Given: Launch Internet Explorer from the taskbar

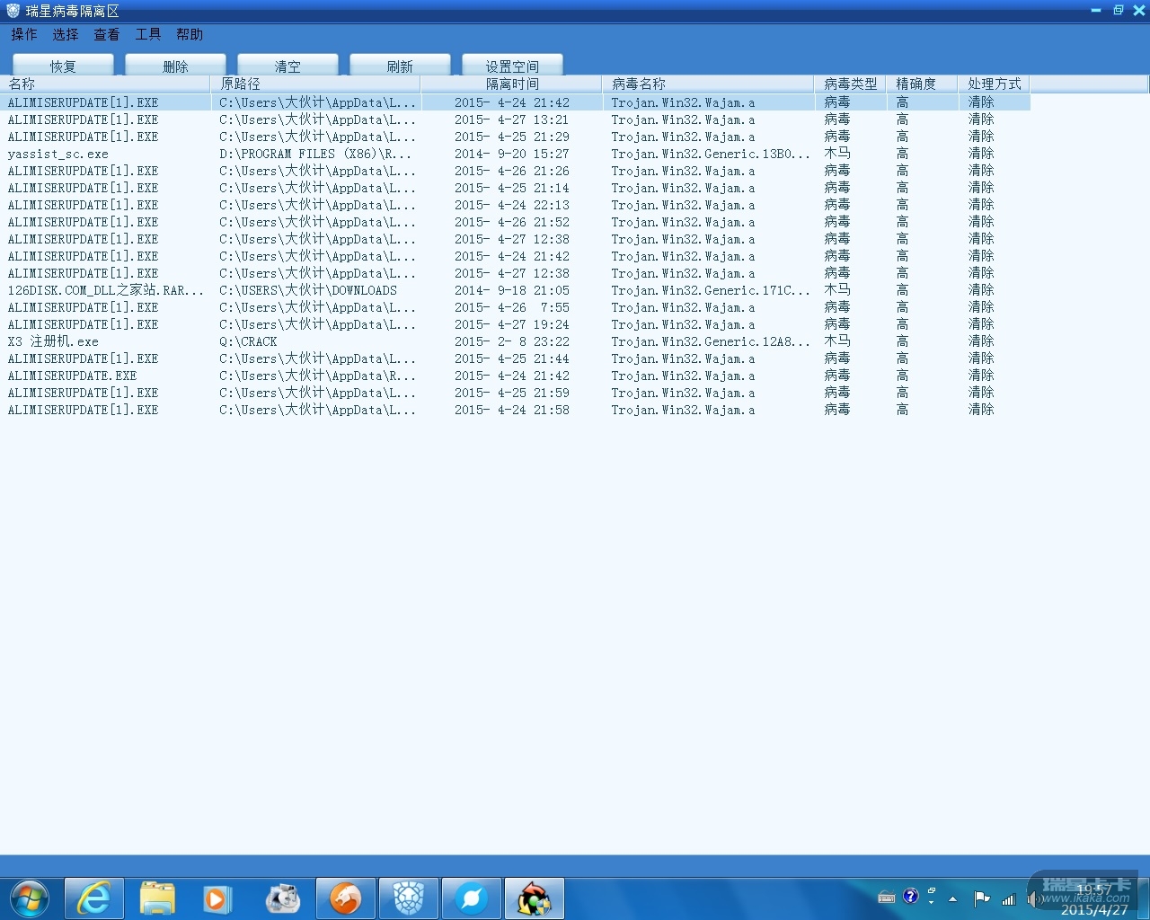Looking at the screenshot, I should 93,898.
